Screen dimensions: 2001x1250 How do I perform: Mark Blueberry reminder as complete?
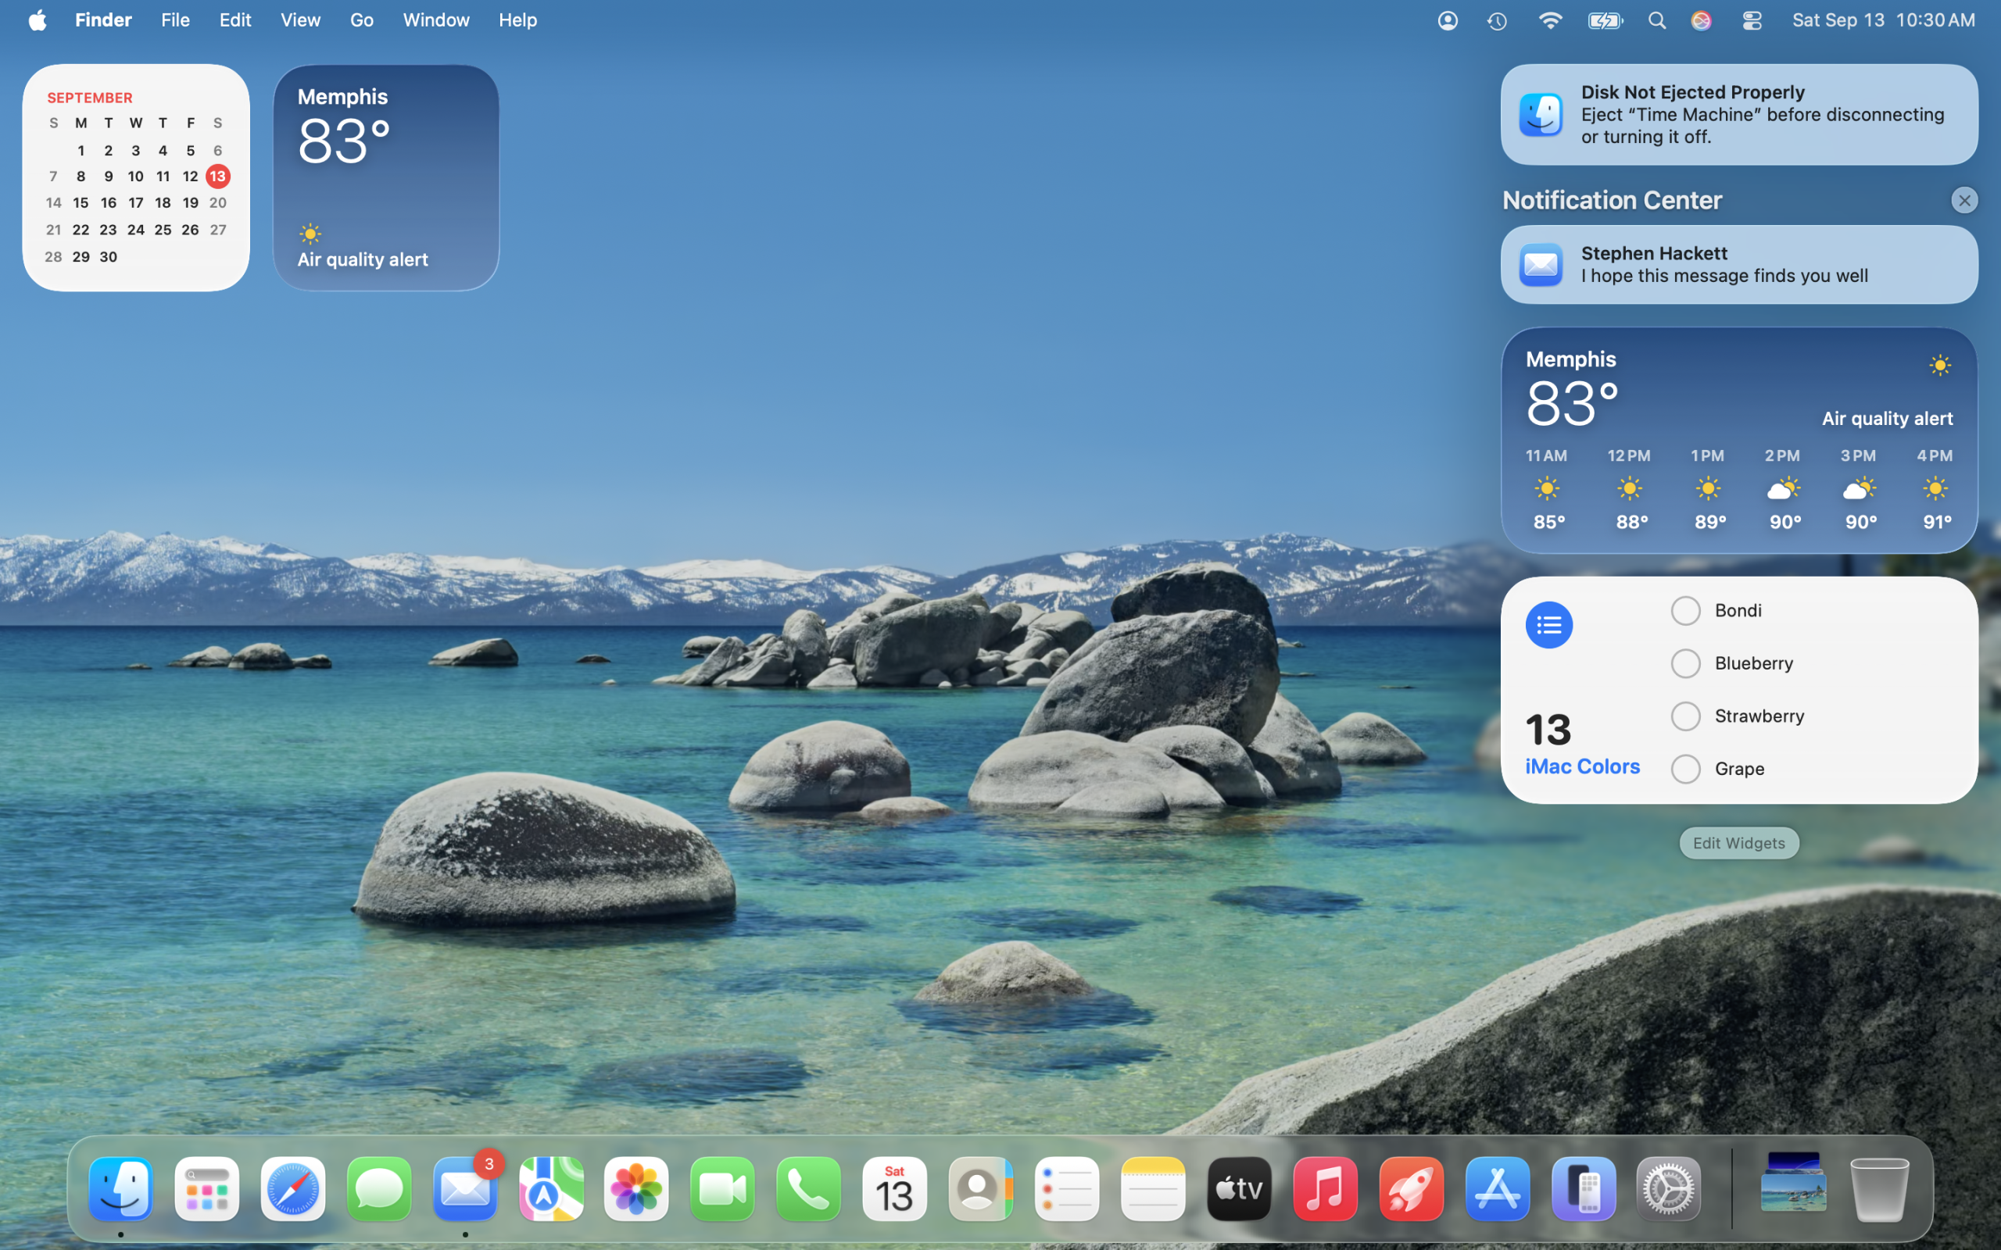tap(1685, 664)
